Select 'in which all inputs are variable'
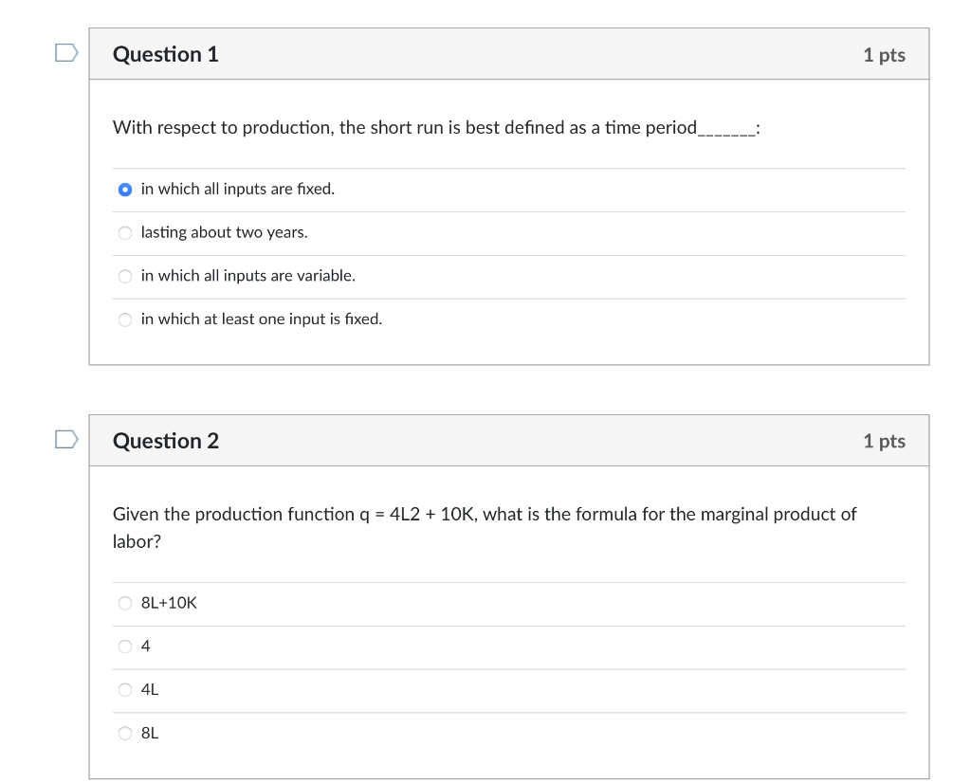 coord(125,276)
